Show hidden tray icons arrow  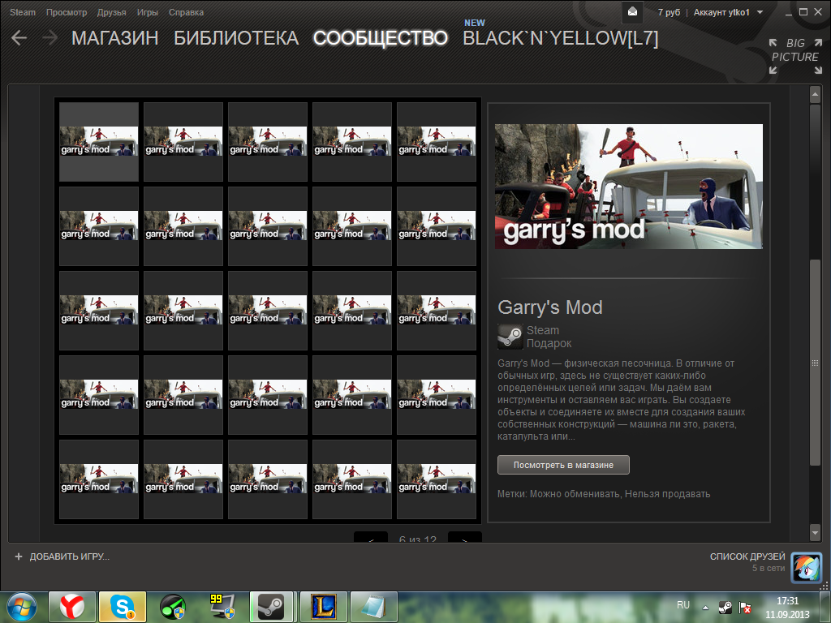705,607
